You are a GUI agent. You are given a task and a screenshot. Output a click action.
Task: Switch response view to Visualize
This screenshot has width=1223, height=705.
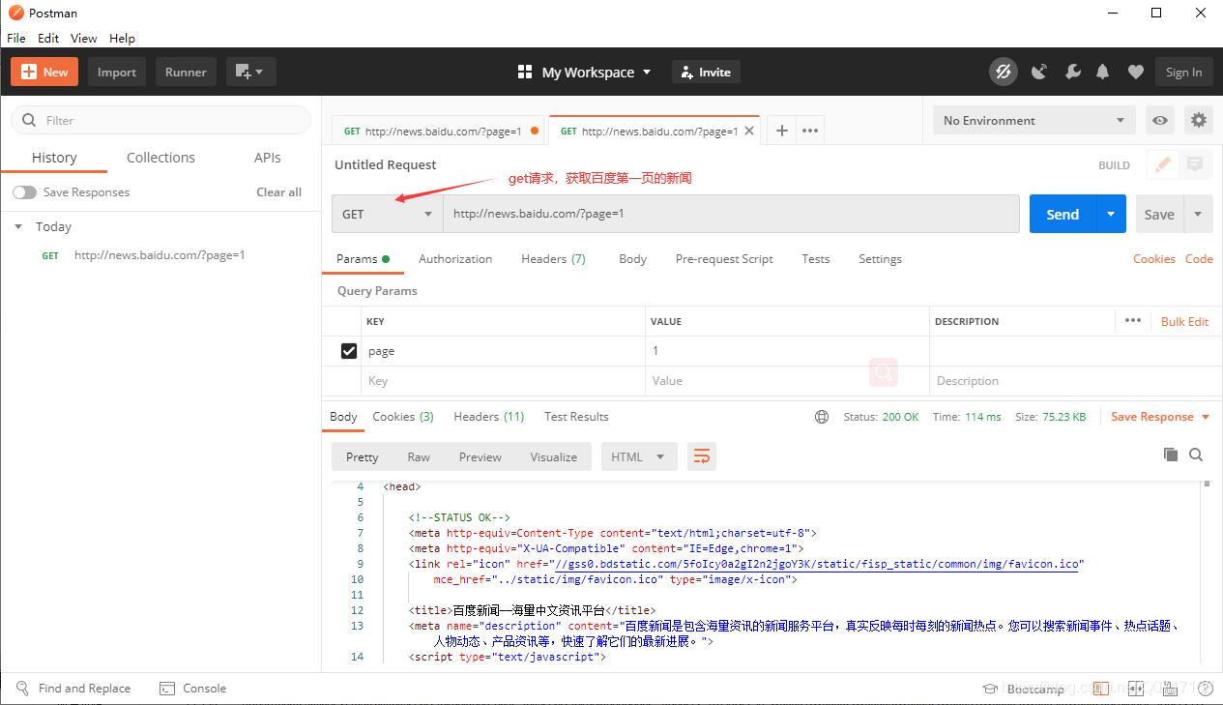pyautogui.click(x=554, y=456)
